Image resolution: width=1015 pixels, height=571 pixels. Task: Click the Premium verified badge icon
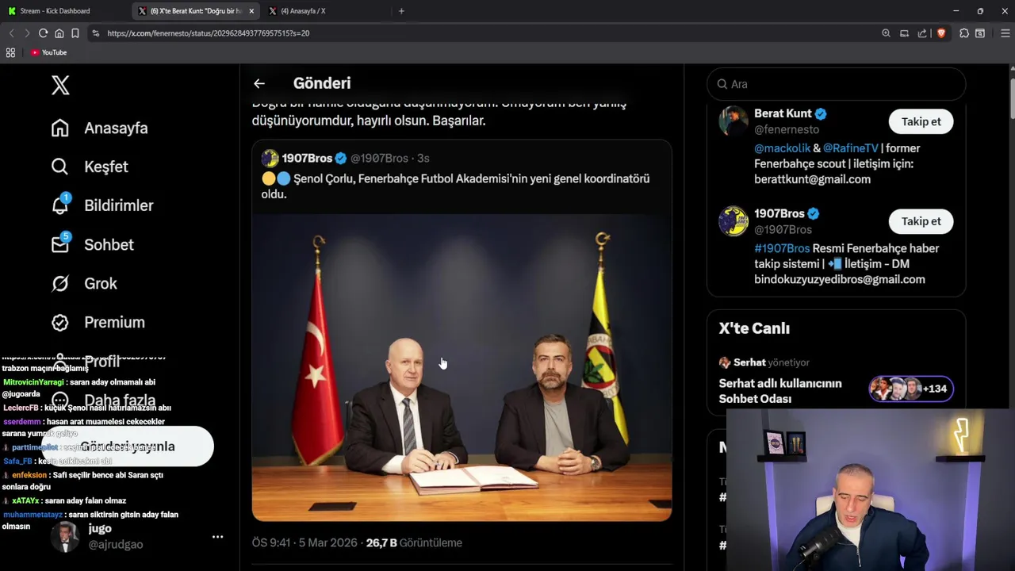pos(60,322)
